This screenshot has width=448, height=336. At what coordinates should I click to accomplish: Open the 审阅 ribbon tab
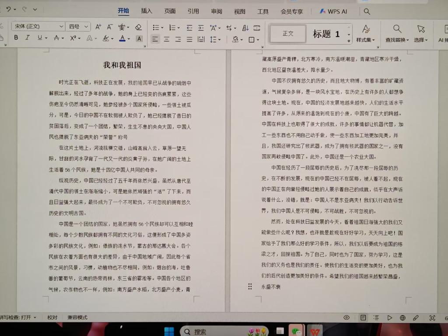point(216,11)
